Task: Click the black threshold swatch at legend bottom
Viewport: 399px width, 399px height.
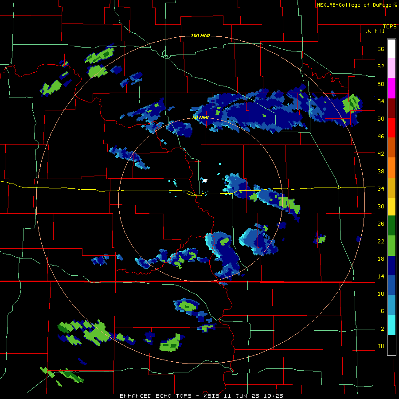Action: click(x=391, y=345)
